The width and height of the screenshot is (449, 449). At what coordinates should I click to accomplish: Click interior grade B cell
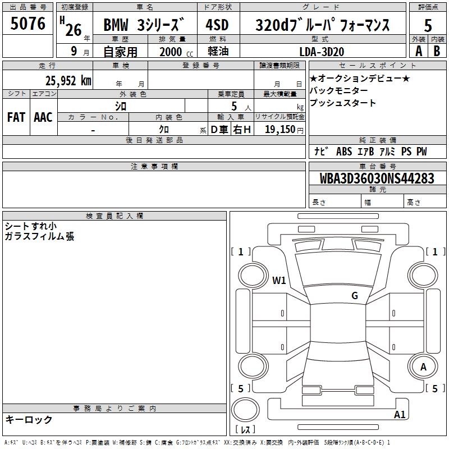[437, 51]
